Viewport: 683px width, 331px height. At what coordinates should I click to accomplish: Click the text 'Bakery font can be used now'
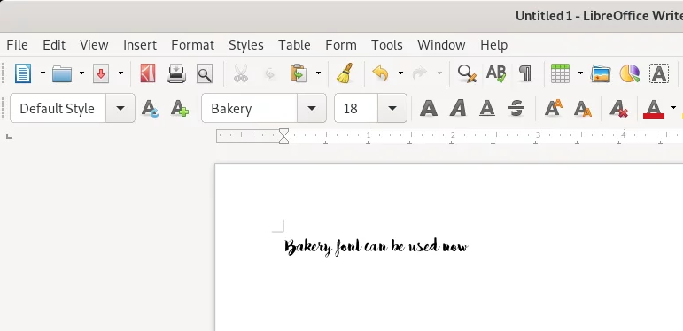376,247
